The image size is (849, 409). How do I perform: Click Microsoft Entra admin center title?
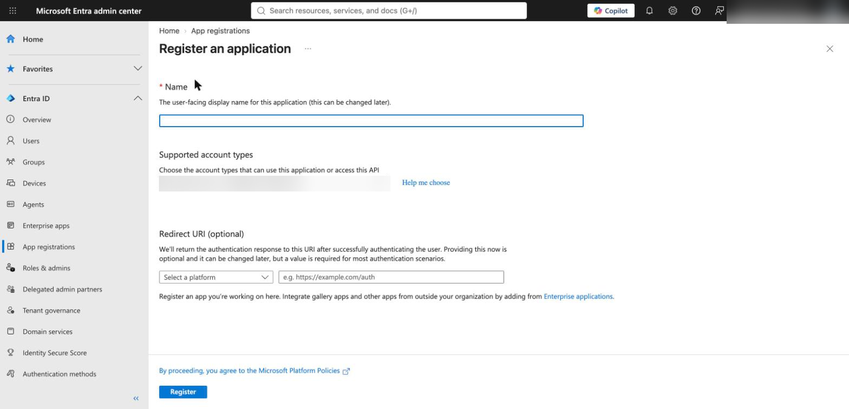[89, 11]
